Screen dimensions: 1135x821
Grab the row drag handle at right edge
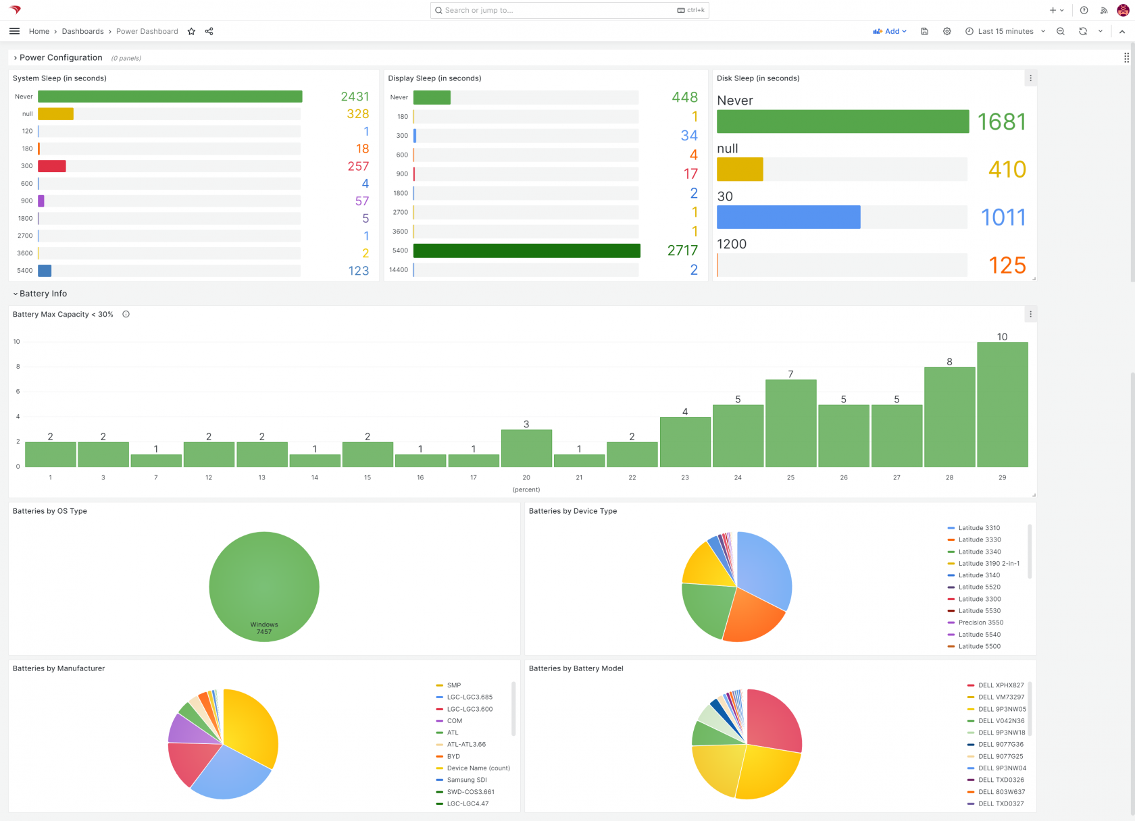(1126, 57)
